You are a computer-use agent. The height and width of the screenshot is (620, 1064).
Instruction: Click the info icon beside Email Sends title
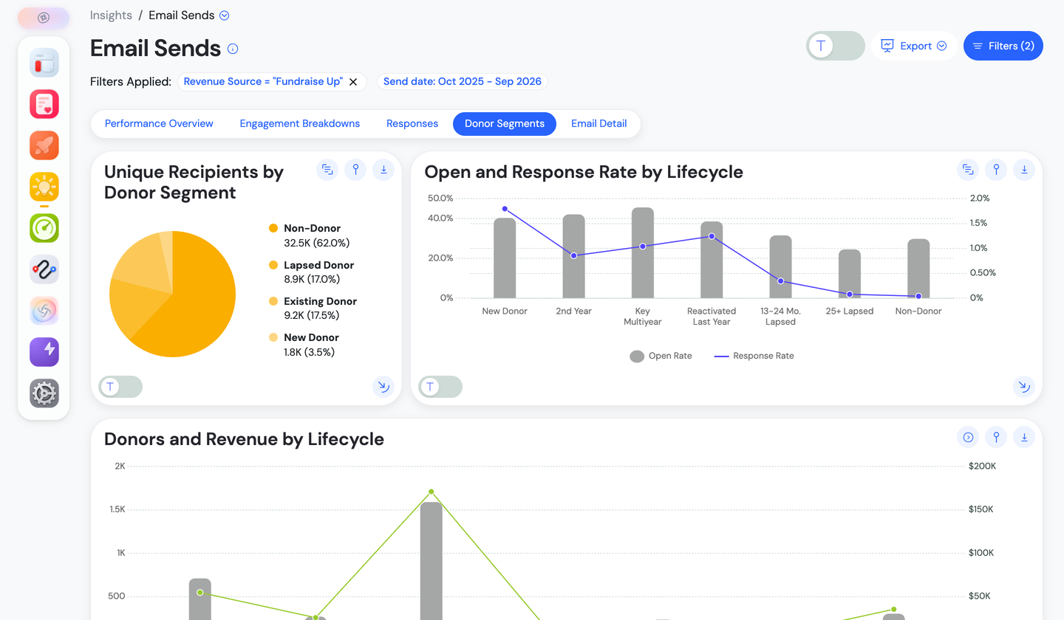233,49
